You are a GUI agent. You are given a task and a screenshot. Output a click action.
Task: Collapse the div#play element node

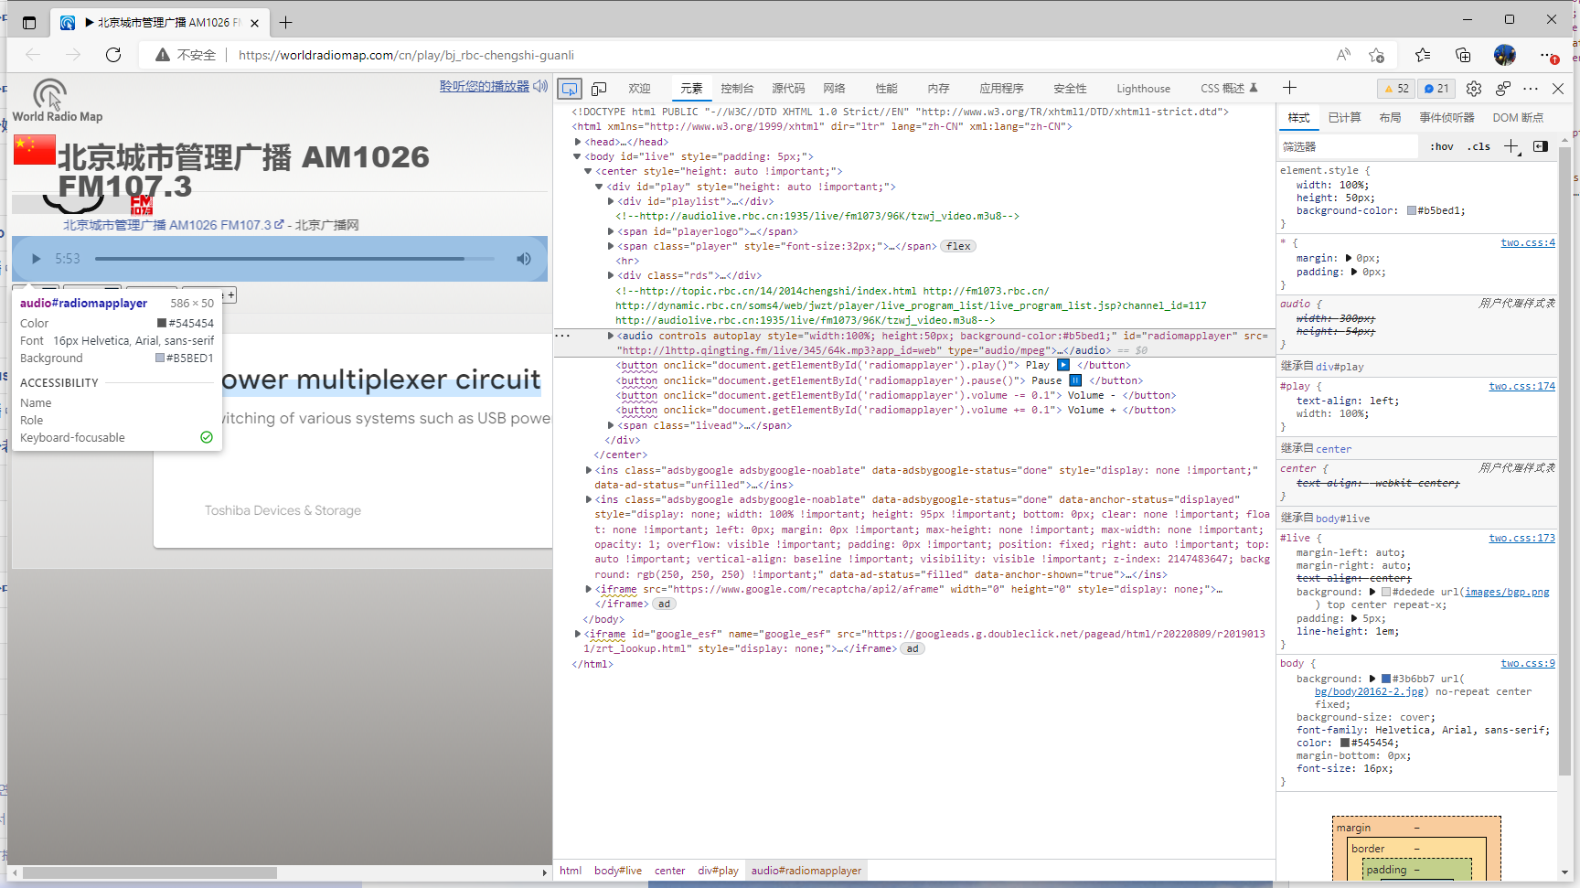(599, 187)
